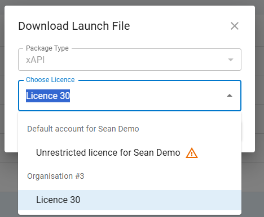Click the xAPI value in Package Type
264x217 pixels.
(x=35, y=60)
